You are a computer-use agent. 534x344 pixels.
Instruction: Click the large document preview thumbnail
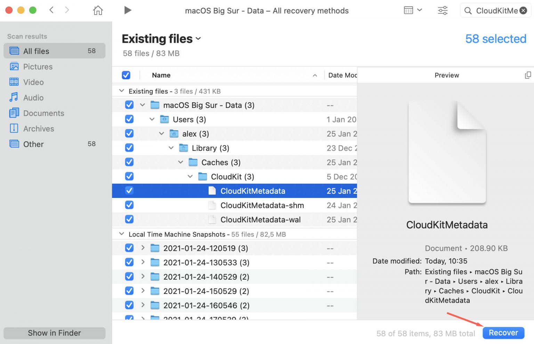[x=447, y=152]
